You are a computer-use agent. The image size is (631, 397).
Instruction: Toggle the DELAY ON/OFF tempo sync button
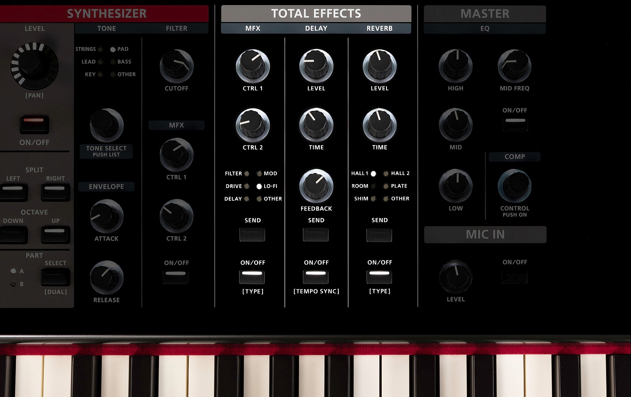[315, 276]
